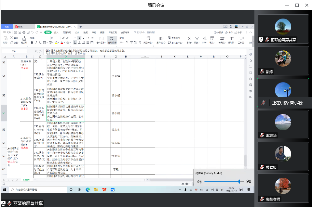Click the Undo arrow icon
Image resolution: width=312 pixels, height=207 pixels.
(33, 32)
